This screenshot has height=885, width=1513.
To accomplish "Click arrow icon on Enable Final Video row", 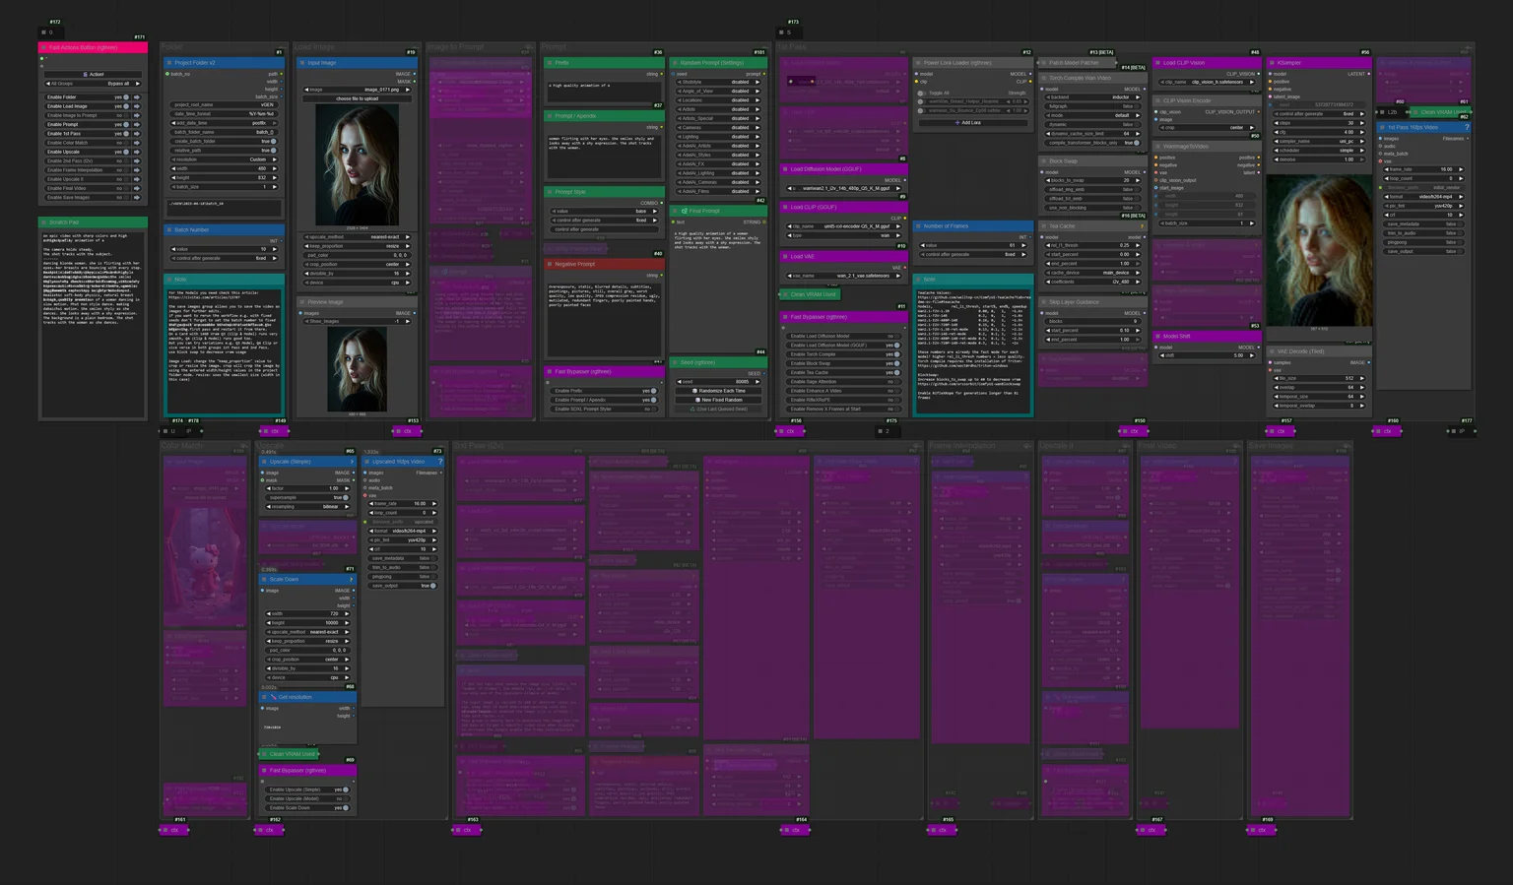I will (x=137, y=188).
